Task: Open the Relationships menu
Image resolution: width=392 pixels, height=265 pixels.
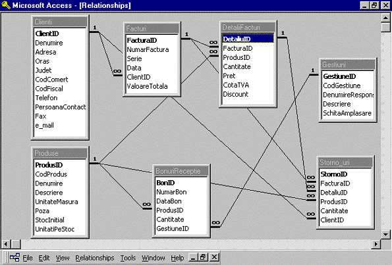Action: pyautogui.click(x=95, y=258)
